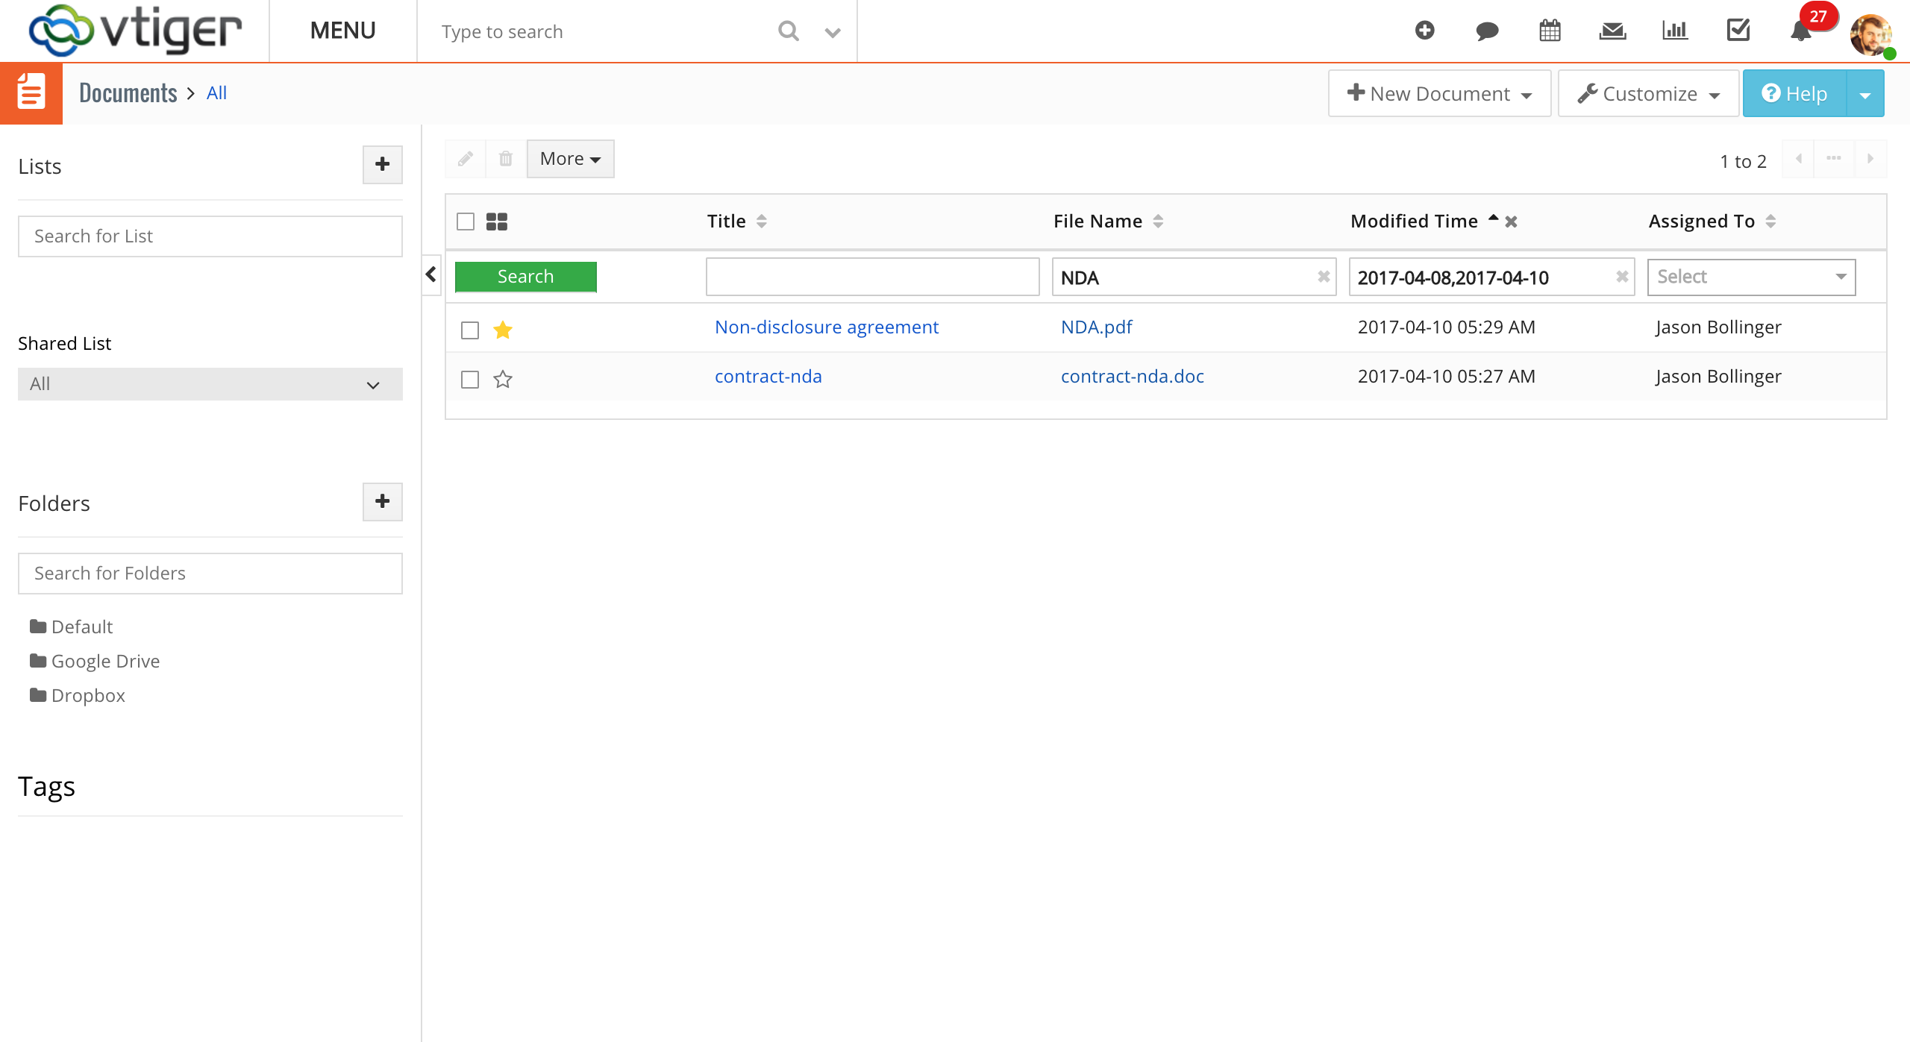Unstar the Non-disclosure agreement document

click(x=503, y=330)
